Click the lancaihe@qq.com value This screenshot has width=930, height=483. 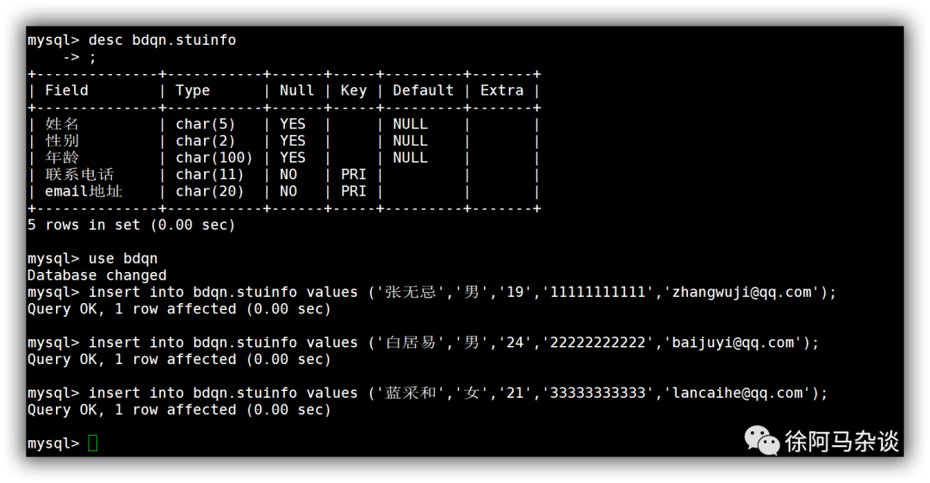pos(737,393)
